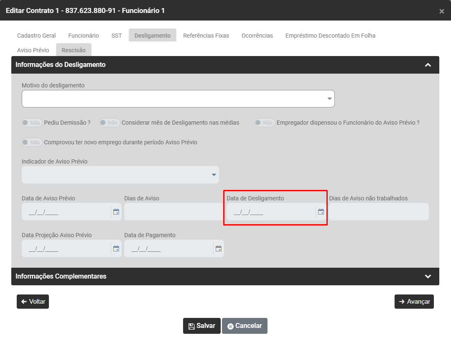Open Motivo do desligamento dropdown
The width and height of the screenshot is (451, 343).
tap(178, 99)
